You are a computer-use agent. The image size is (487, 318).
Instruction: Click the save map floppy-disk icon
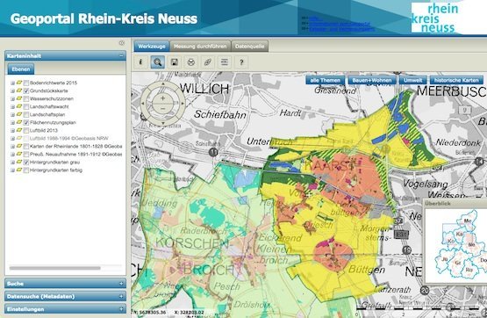point(175,62)
